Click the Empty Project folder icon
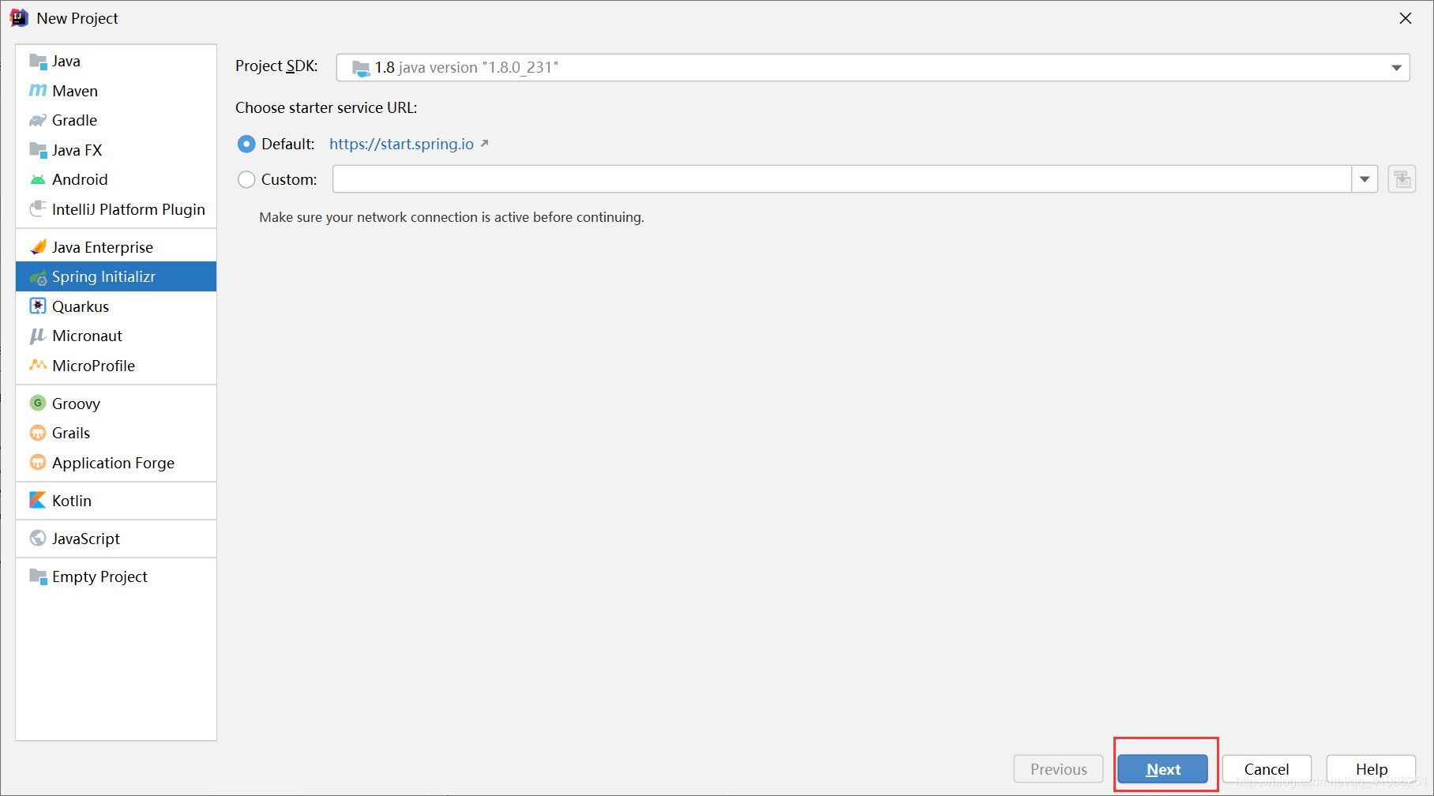Viewport: 1434px width, 796px height. (37, 576)
